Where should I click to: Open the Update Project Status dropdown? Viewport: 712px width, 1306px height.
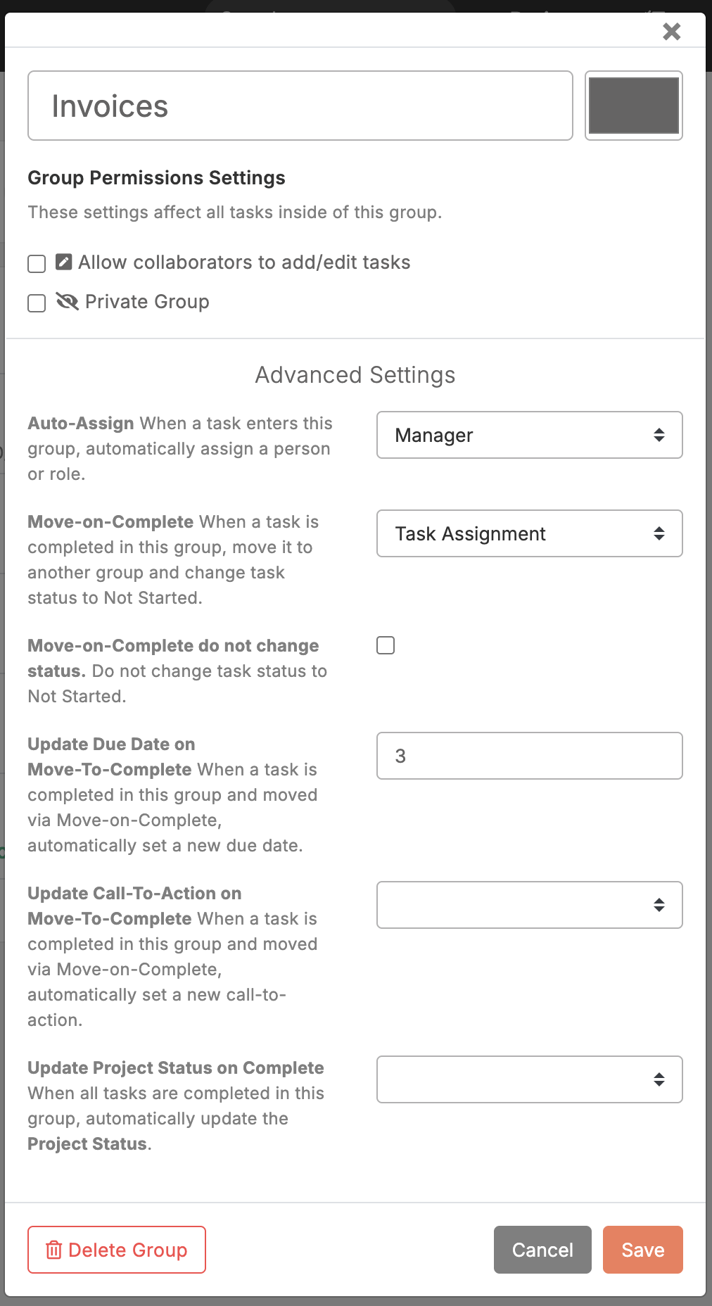tap(530, 1079)
